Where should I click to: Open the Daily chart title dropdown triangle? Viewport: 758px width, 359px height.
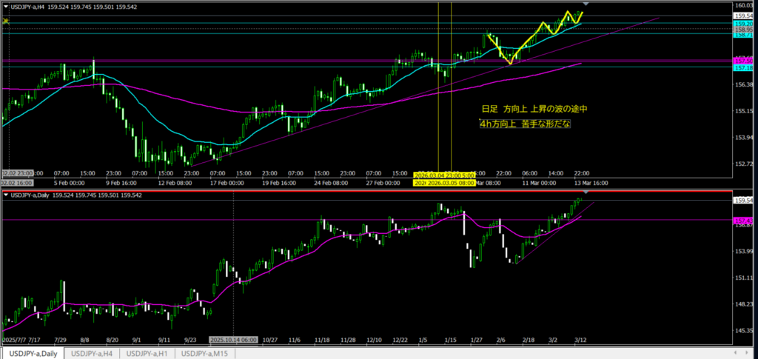click(x=7, y=195)
